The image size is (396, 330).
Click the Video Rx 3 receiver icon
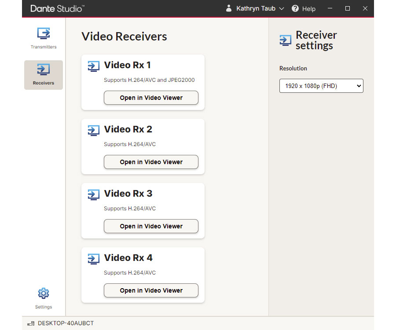(94, 194)
